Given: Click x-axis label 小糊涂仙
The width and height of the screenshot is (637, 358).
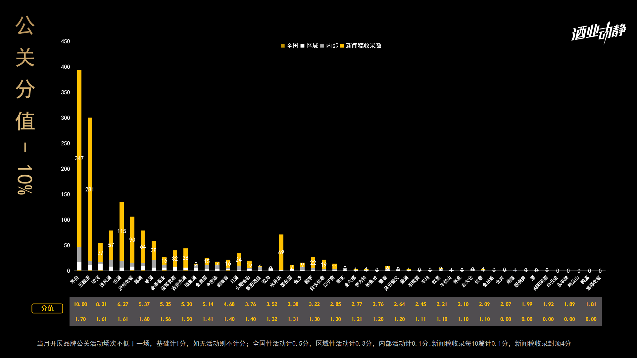Looking at the screenshot, I should coord(242,283).
